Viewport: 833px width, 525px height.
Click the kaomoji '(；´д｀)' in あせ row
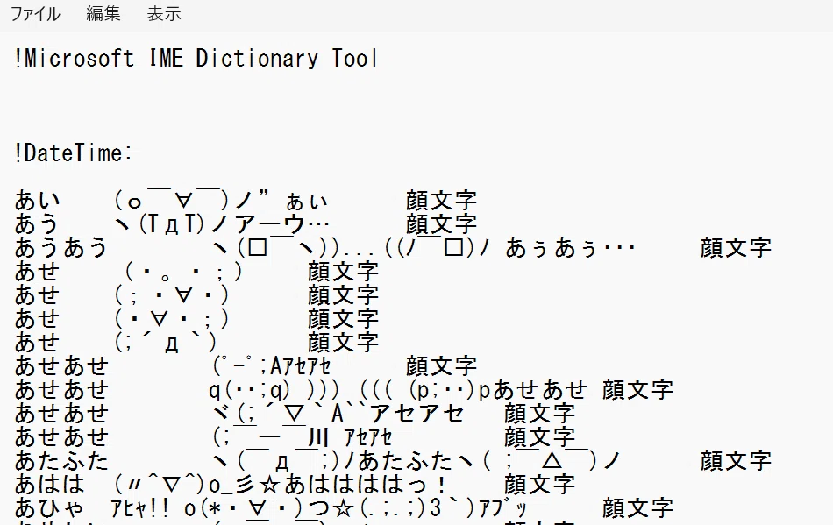pos(165,343)
